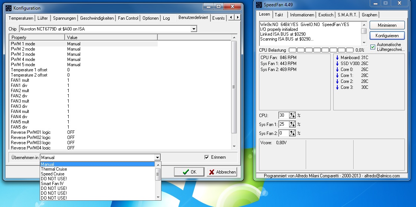The width and height of the screenshot is (416, 207).
Task: Click the CPU percentage input field
Action: pyautogui.click(x=284, y=115)
